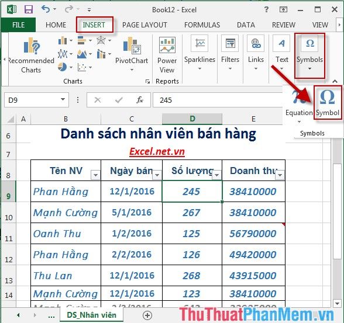Image resolution: width=344 pixels, height=323 pixels.
Task: Open the Ngày bán filter dropdown
Action: coord(157,175)
